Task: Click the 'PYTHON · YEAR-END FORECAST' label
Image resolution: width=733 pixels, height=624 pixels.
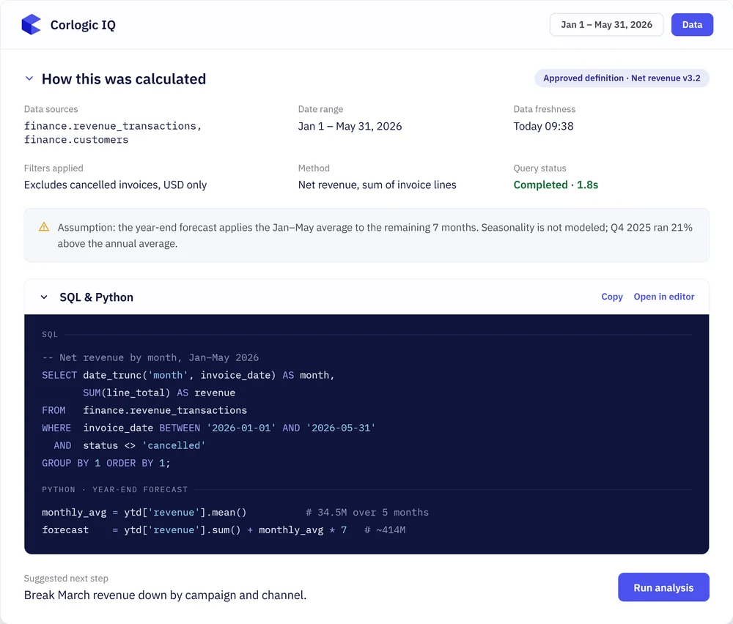Action: [114, 489]
